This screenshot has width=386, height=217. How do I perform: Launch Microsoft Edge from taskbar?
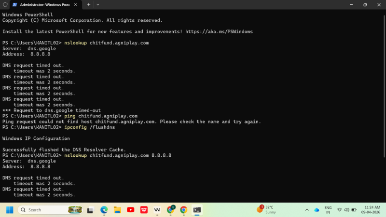click(x=104, y=210)
